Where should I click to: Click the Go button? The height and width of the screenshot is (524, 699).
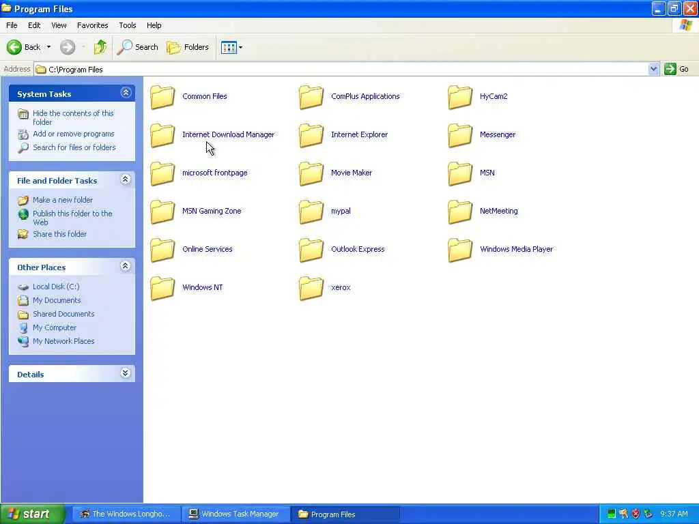click(x=676, y=69)
